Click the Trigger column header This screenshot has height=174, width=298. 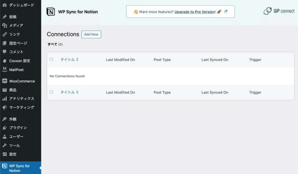tap(255, 59)
